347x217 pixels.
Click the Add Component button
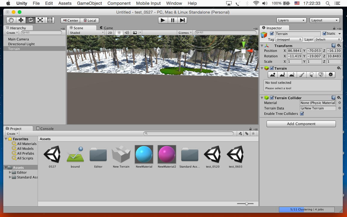click(301, 124)
